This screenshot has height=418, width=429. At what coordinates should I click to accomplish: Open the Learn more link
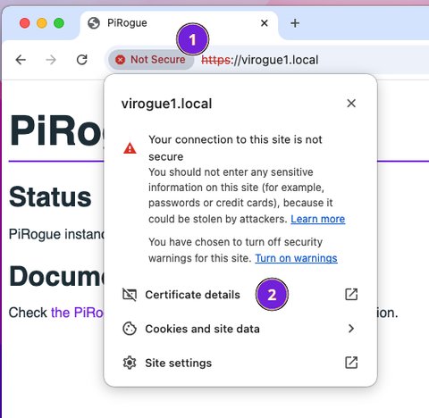[318, 219]
